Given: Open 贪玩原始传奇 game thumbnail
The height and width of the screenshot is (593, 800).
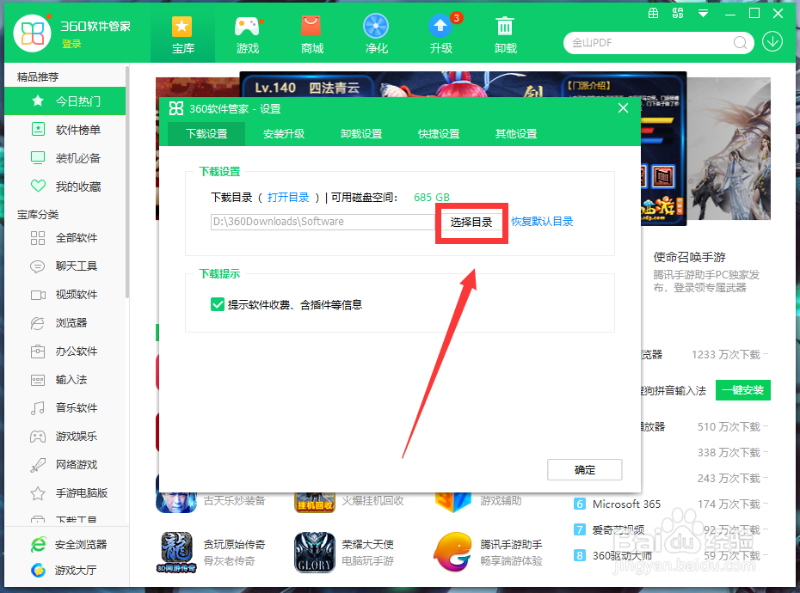Looking at the screenshot, I should click(x=176, y=553).
